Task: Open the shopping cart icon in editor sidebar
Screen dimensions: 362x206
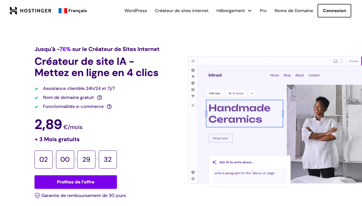Action: (x=193, y=96)
